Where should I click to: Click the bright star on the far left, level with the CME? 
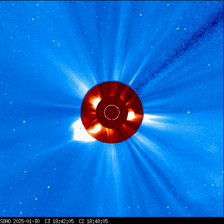click(24, 122)
